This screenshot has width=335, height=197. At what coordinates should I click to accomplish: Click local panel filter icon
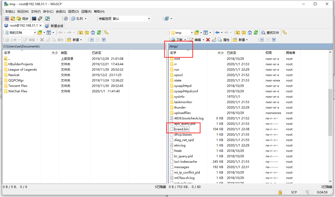coord(49,32)
